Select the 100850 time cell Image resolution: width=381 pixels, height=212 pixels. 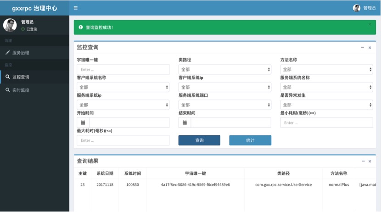click(133, 184)
